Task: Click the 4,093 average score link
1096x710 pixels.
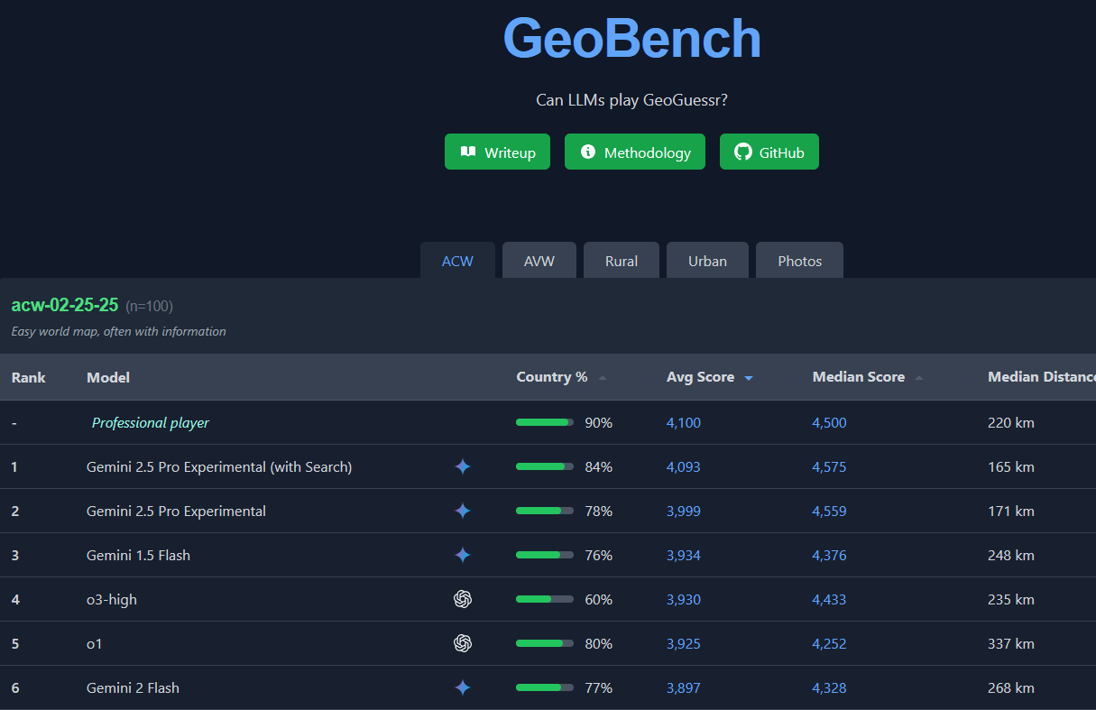Action: [x=684, y=466]
